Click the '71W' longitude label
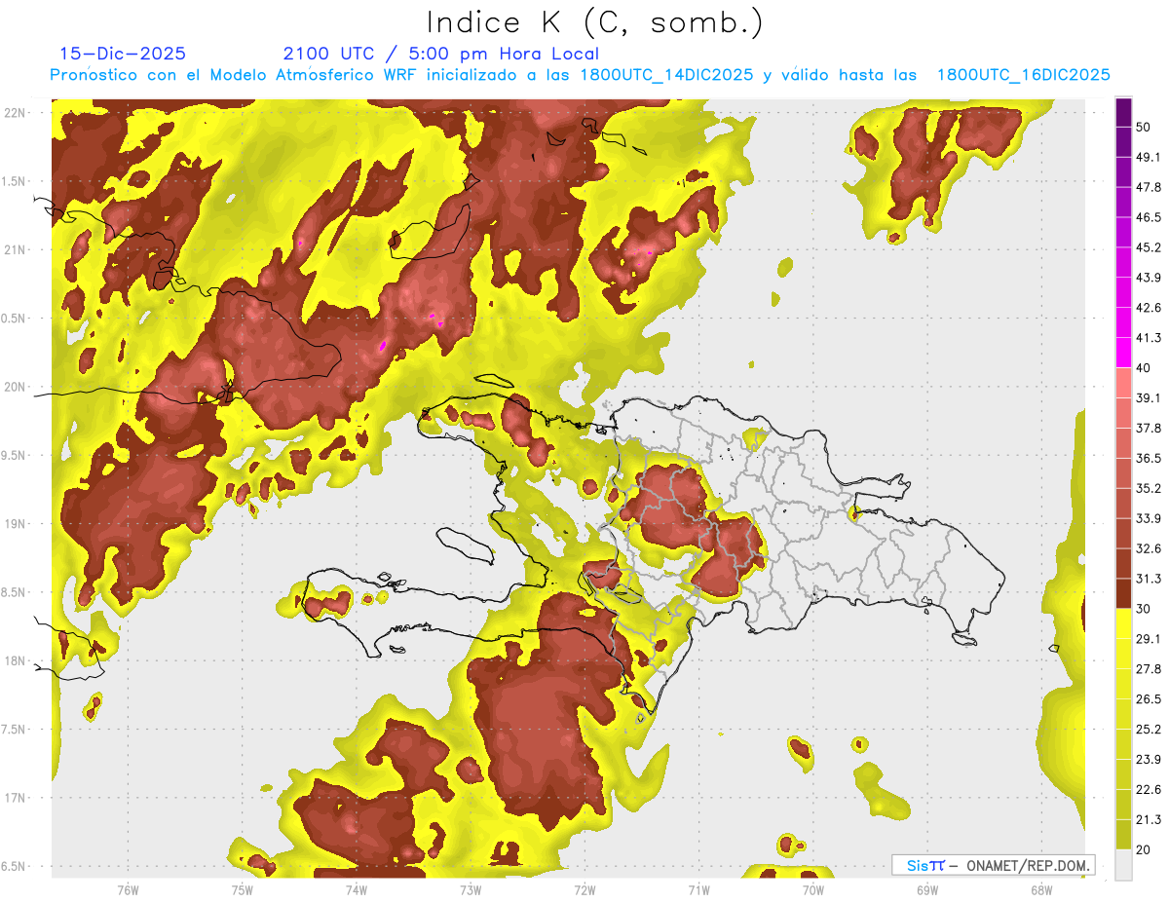This screenshot has width=1169, height=903. [x=698, y=890]
